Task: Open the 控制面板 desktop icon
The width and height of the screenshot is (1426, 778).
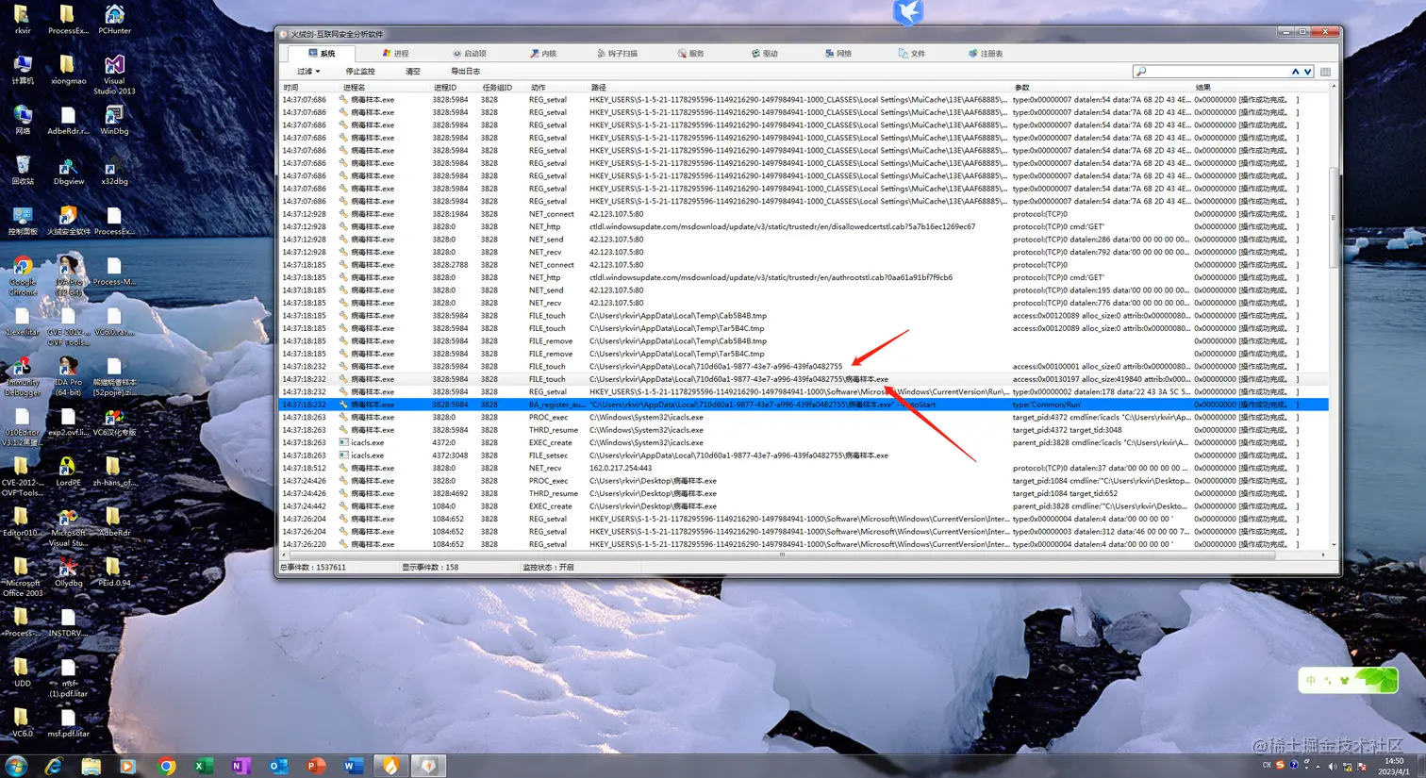Action: 23,221
